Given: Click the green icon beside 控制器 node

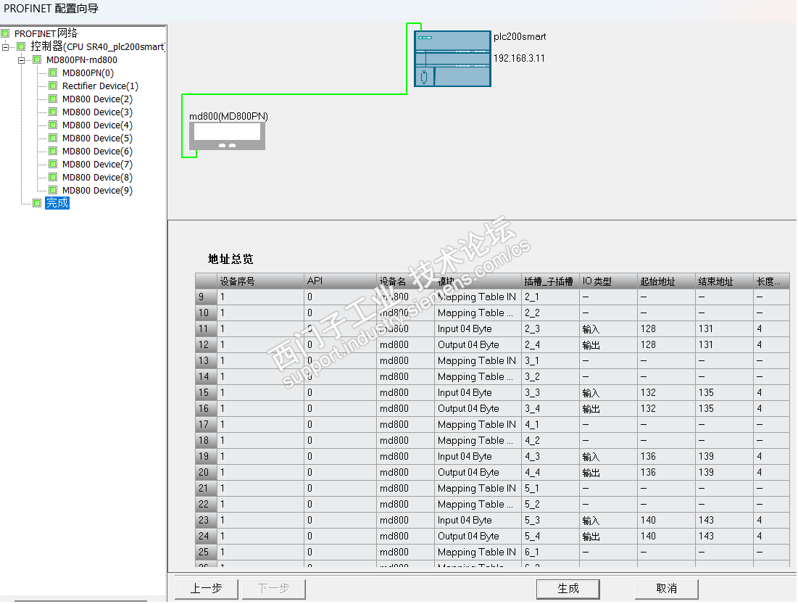Looking at the screenshot, I should [21, 47].
